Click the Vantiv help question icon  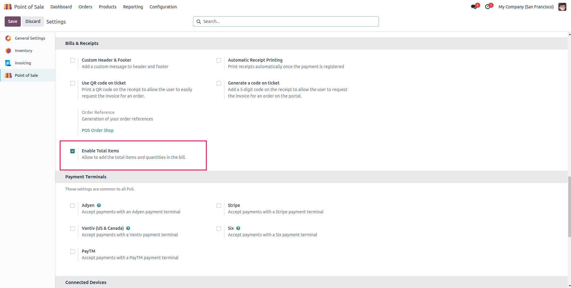[x=128, y=228]
